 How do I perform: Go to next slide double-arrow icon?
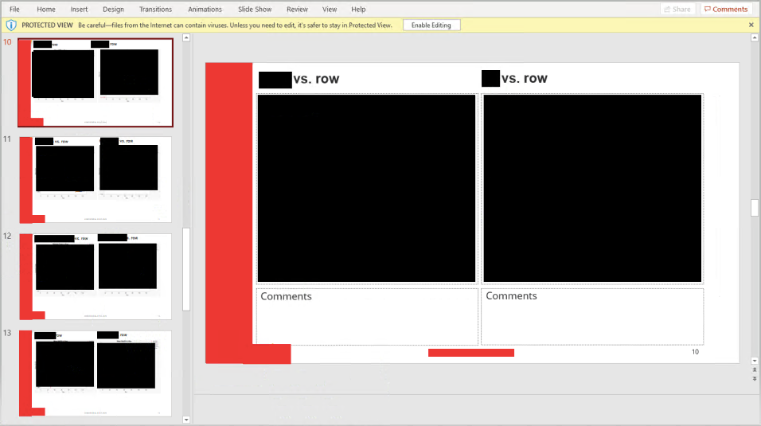754,378
